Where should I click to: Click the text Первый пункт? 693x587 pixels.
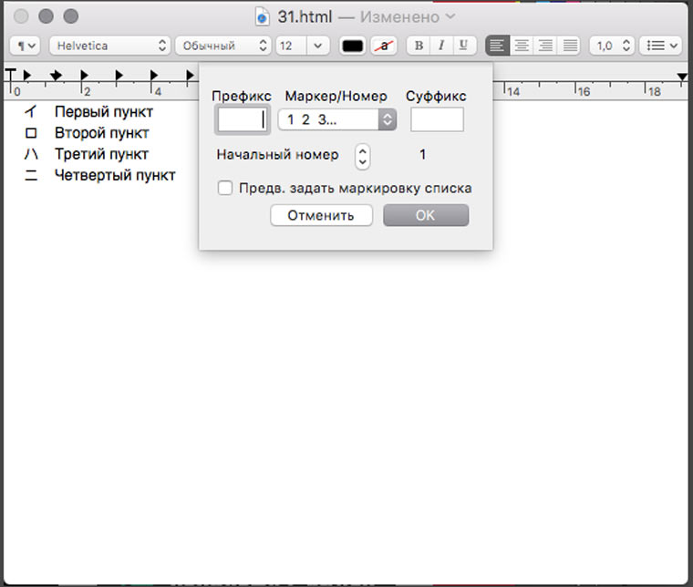(103, 112)
